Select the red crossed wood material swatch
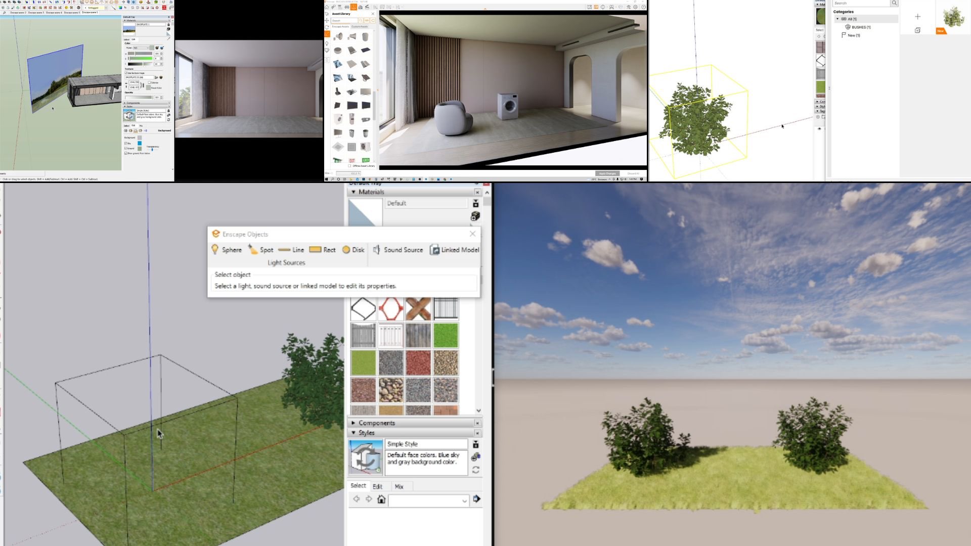Image resolution: width=971 pixels, height=546 pixels. (x=418, y=309)
